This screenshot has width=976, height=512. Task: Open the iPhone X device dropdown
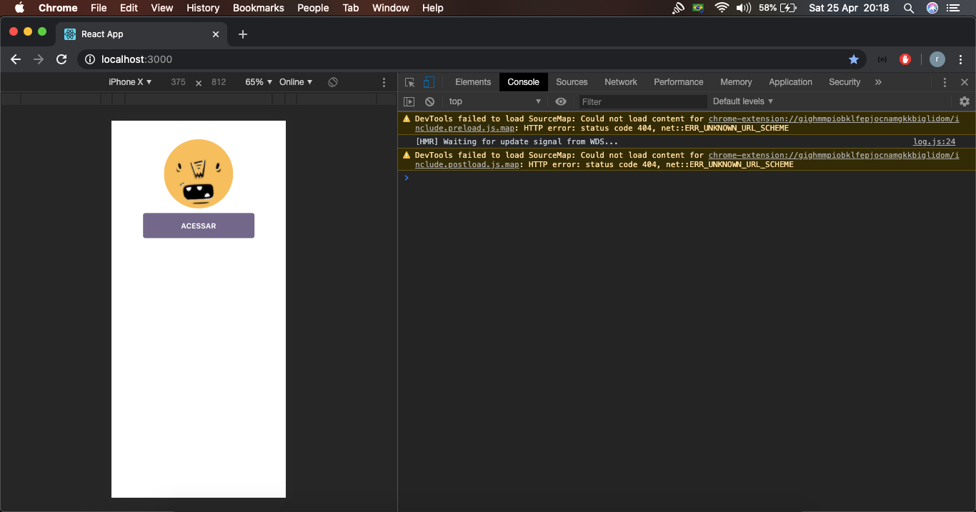pos(130,82)
